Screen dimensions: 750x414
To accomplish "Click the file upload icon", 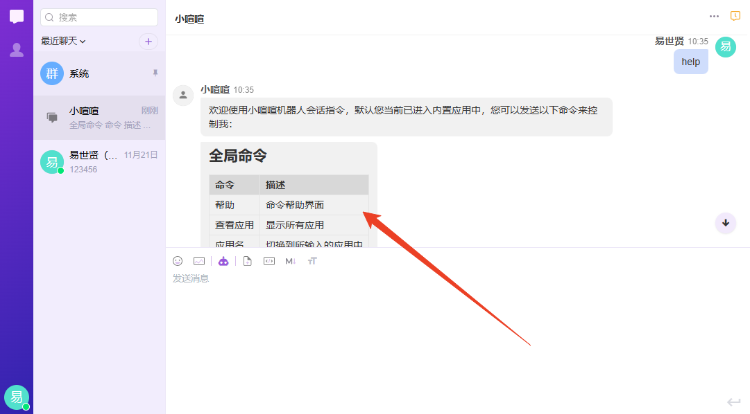I will [248, 261].
